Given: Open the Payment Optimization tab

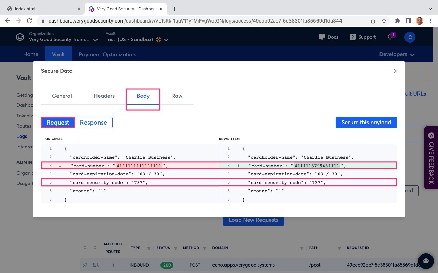Looking at the screenshot, I should click(x=107, y=54).
